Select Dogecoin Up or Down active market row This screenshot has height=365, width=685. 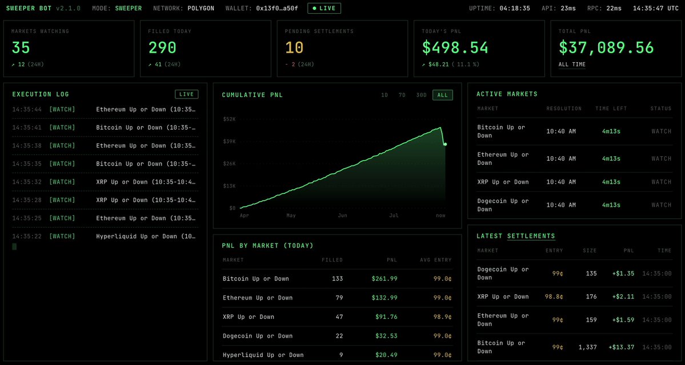coord(575,205)
